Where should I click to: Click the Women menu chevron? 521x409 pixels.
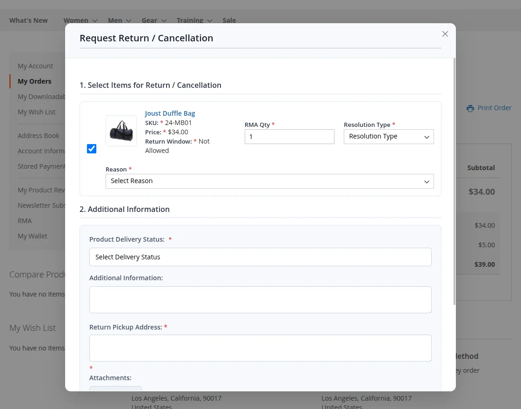[95, 20]
